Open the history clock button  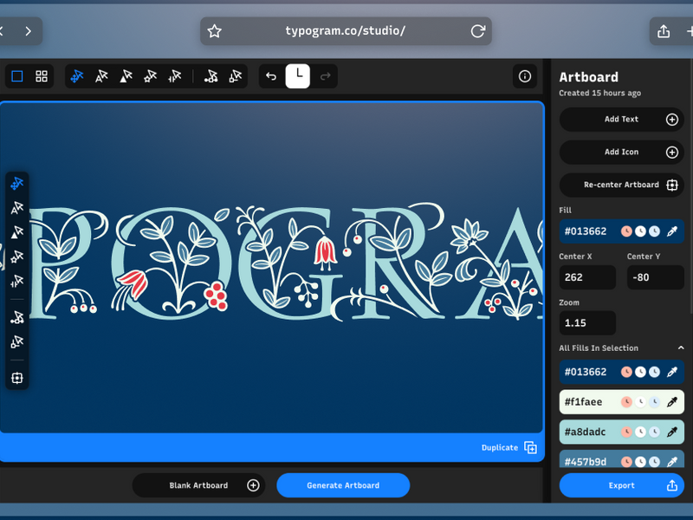point(298,76)
